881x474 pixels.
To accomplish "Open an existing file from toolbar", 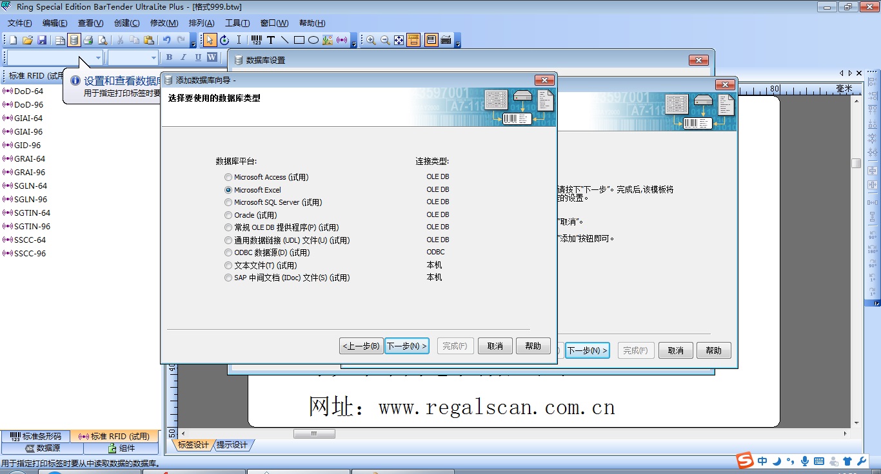I will (x=28, y=40).
